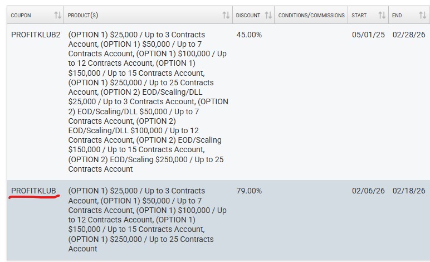
Task: Click the 02/18/26 end date
Action: tap(409, 191)
